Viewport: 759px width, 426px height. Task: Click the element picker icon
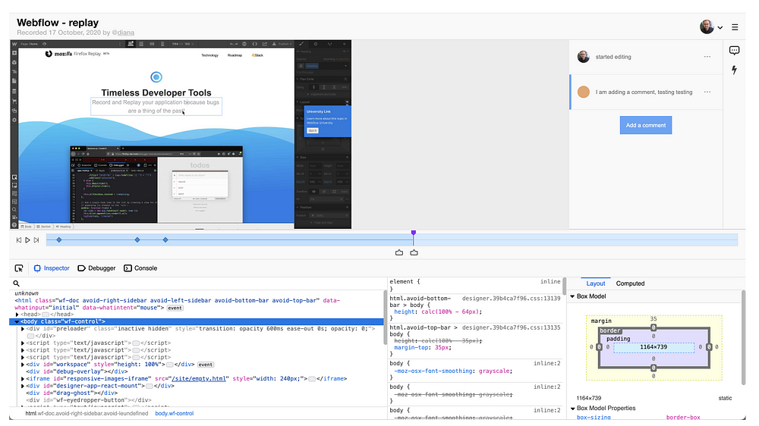point(19,268)
